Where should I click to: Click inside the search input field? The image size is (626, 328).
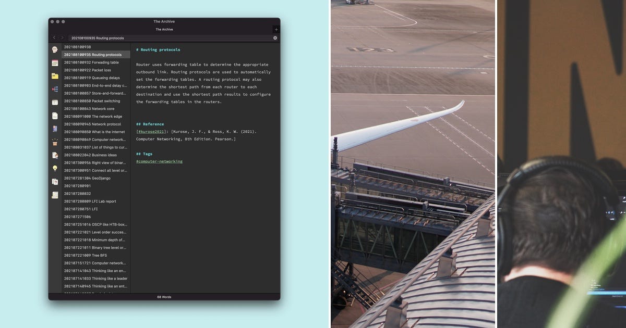pyautogui.click(x=156, y=38)
